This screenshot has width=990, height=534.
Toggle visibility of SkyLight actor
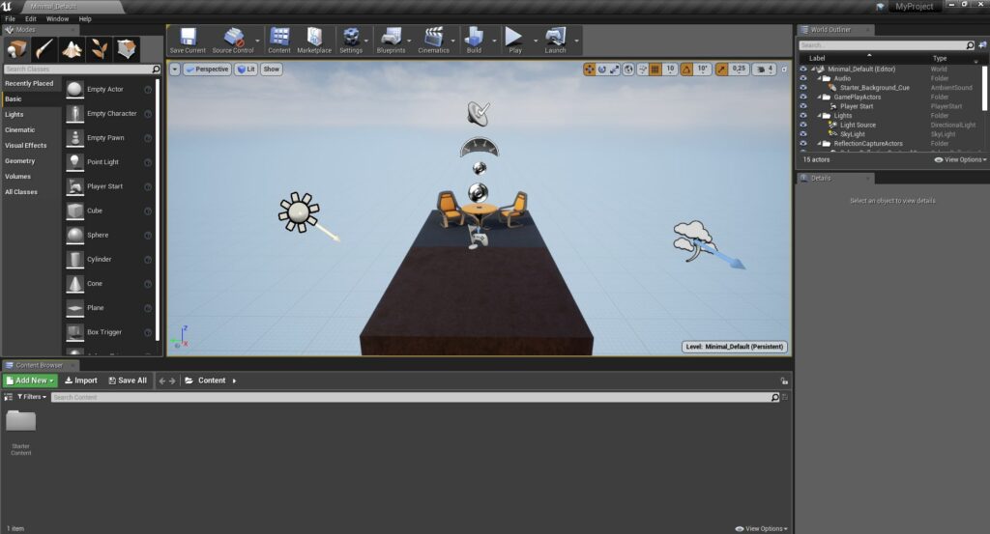(803, 134)
